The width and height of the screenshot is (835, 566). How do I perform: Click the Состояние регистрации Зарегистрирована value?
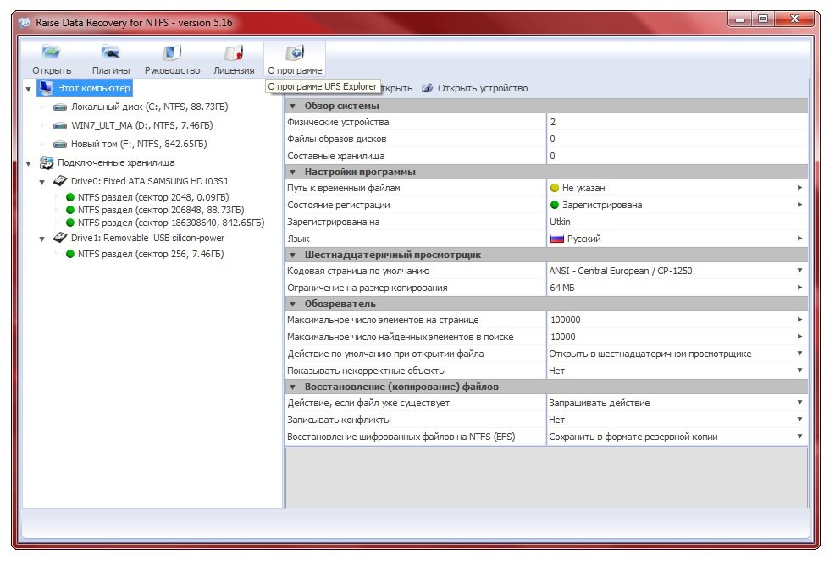pyautogui.click(x=601, y=205)
